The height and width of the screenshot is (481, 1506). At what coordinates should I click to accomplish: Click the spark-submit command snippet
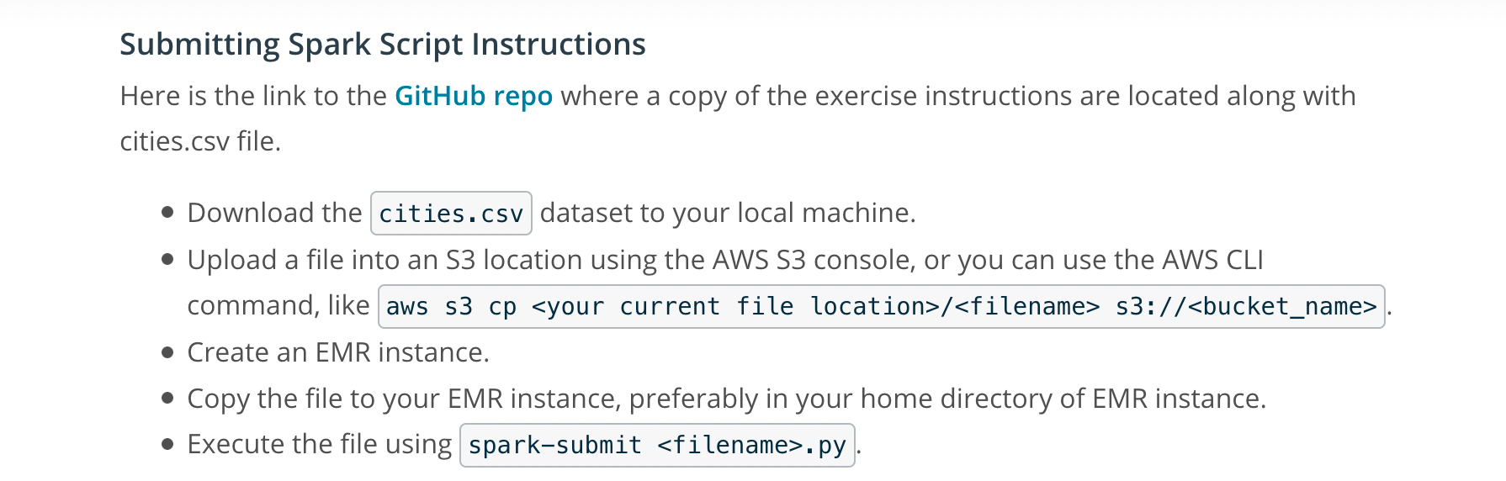[657, 445]
